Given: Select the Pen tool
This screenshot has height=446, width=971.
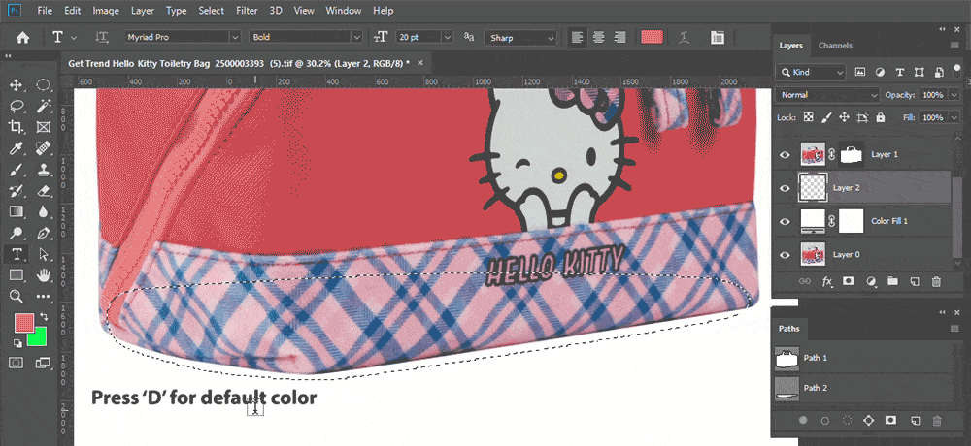Looking at the screenshot, I should 44,233.
